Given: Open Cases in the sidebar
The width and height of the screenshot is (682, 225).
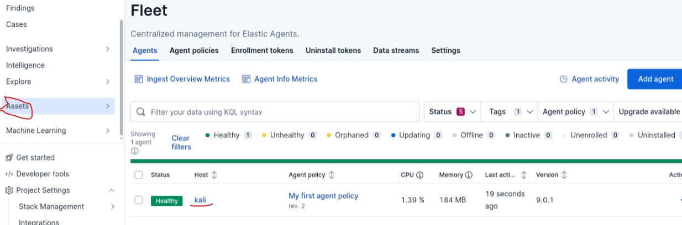Looking at the screenshot, I should click(17, 24).
